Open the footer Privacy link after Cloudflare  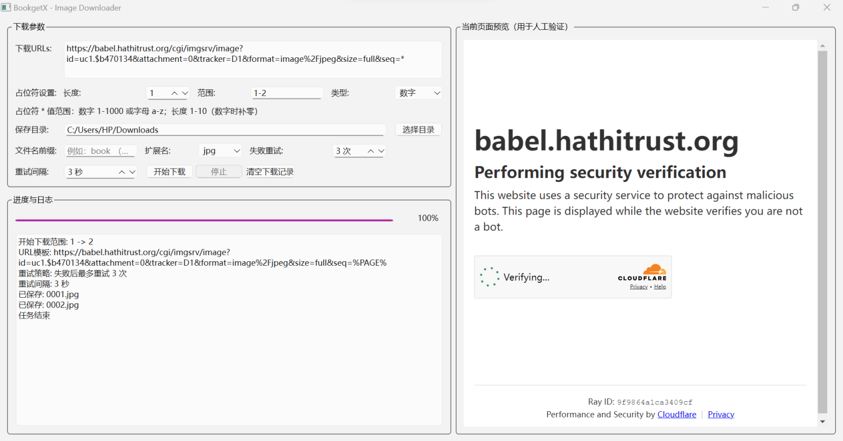click(721, 415)
